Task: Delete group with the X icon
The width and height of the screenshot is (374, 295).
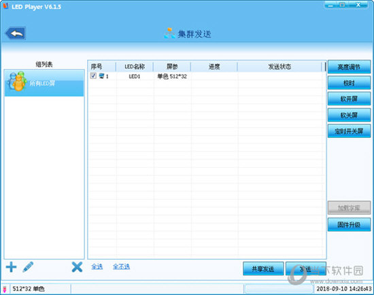Action: click(x=77, y=267)
